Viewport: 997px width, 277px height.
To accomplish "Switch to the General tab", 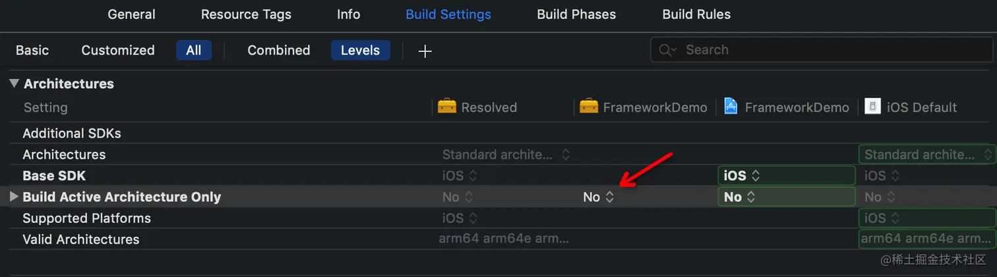I will 131,14.
